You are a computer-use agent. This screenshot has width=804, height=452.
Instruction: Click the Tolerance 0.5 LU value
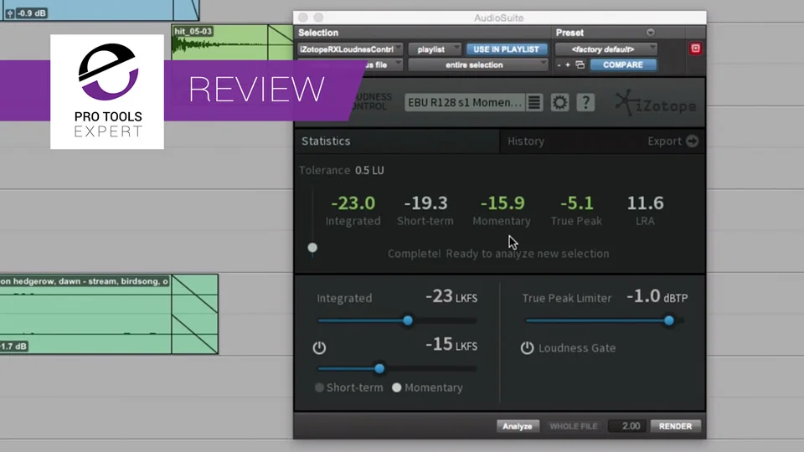(369, 170)
